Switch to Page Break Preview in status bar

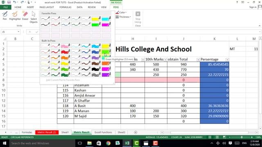(224, 137)
